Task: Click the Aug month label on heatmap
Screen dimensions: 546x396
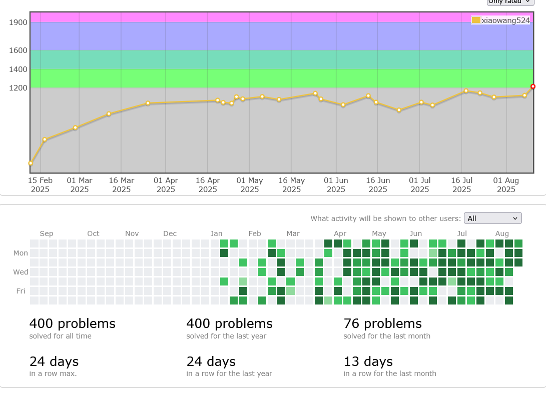Action: (502, 233)
